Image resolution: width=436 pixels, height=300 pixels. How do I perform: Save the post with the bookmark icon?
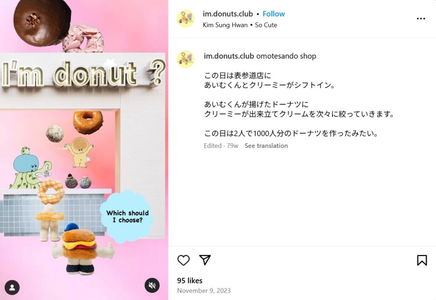pos(422,260)
